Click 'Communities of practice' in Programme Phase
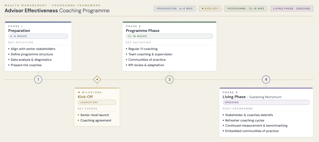The image size is (319, 142). pos(147,60)
